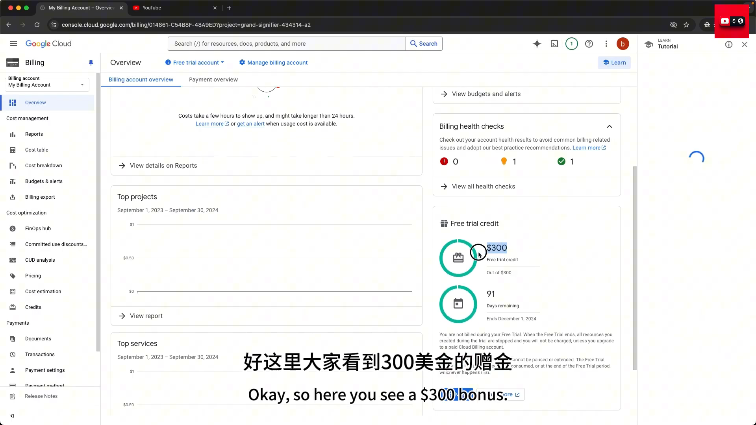Reload the page in browser
Image resolution: width=756 pixels, height=425 pixels.
[37, 24]
